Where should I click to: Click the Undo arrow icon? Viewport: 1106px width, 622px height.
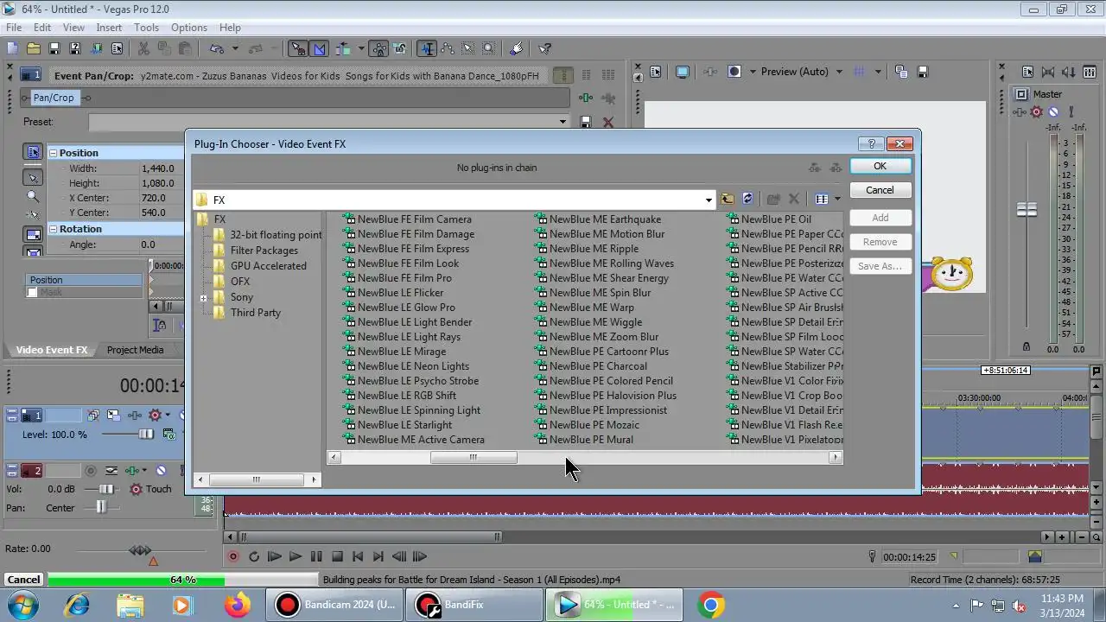point(216,49)
